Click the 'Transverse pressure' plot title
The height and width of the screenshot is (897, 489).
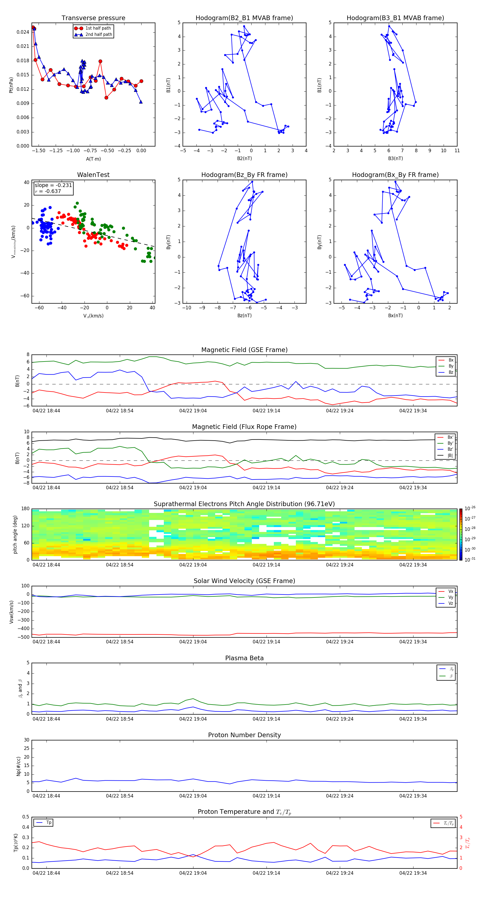pos(93,18)
